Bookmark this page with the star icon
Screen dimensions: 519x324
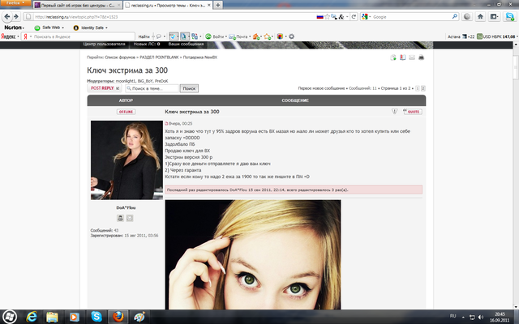(327, 16)
